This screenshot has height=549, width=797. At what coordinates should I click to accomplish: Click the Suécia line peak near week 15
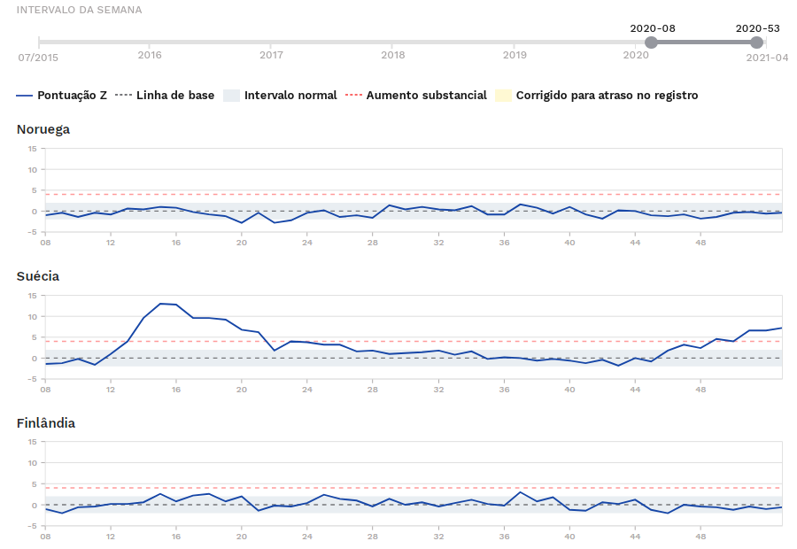160,304
